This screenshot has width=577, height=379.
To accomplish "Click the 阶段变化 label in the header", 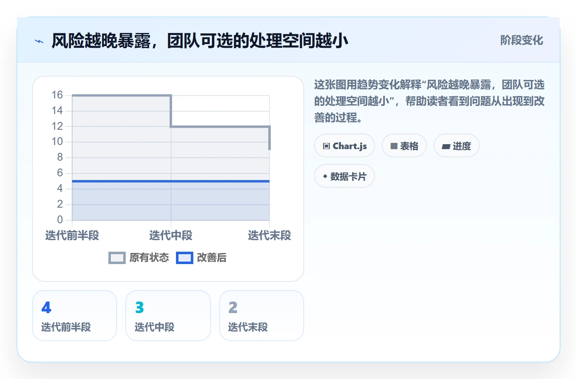I will point(522,40).
